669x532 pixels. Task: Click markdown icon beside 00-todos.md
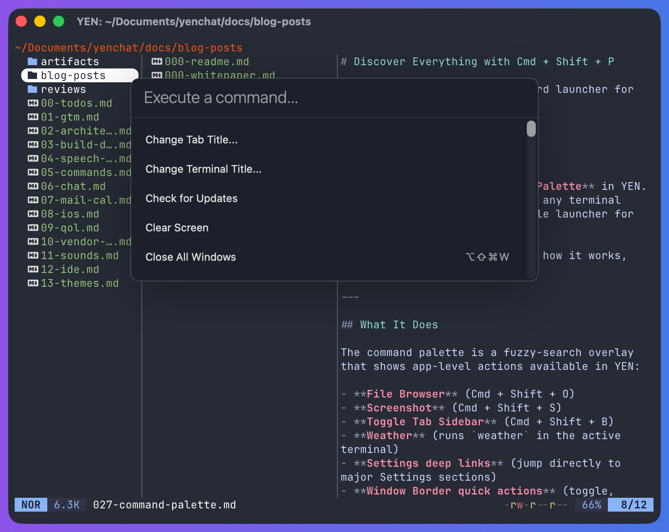[33, 103]
